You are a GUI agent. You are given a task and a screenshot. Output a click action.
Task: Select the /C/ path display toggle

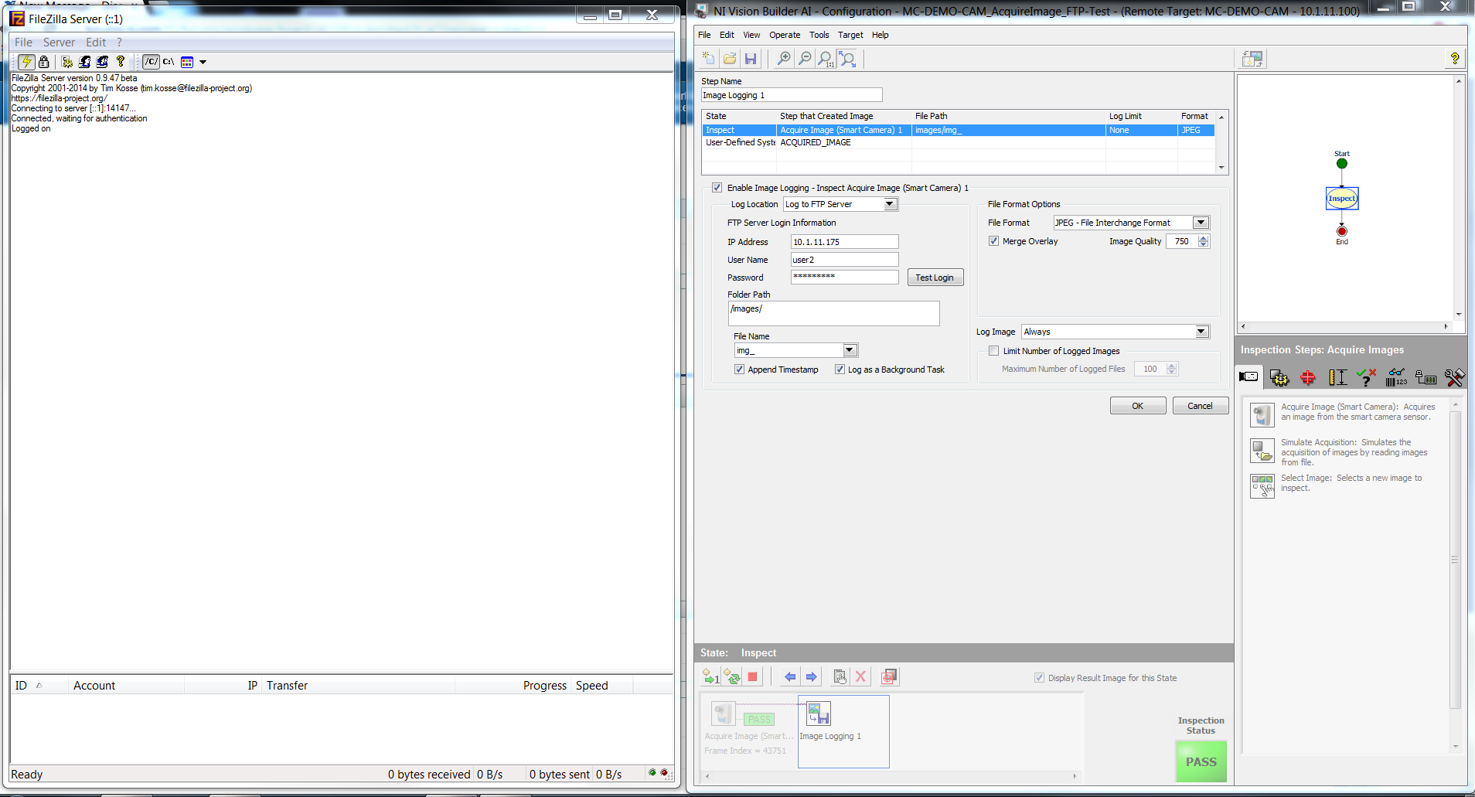coord(152,62)
